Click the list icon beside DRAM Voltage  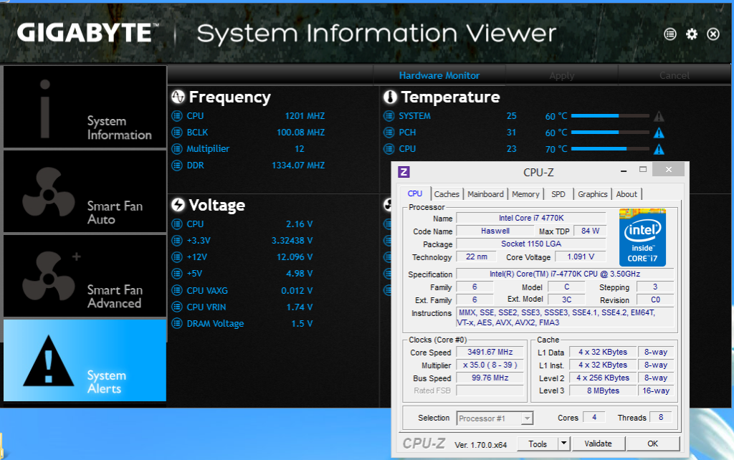(177, 323)
